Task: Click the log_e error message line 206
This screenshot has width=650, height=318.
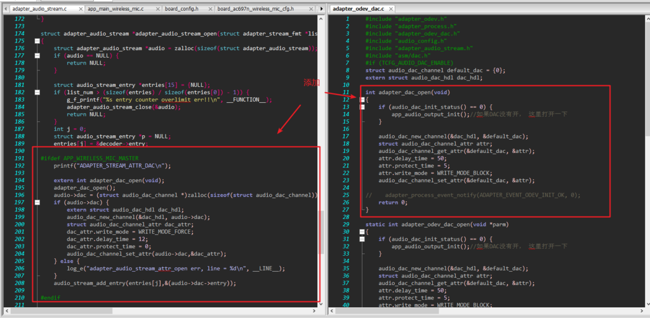Action: pos(176,268)
